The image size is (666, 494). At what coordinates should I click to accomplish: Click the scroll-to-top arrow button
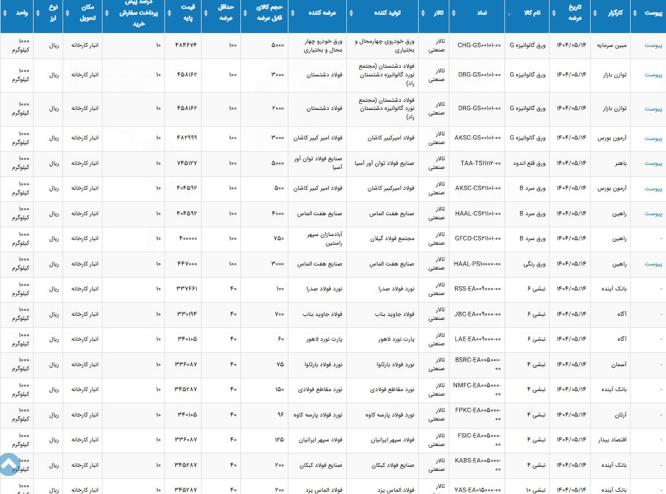coord(10,464)
